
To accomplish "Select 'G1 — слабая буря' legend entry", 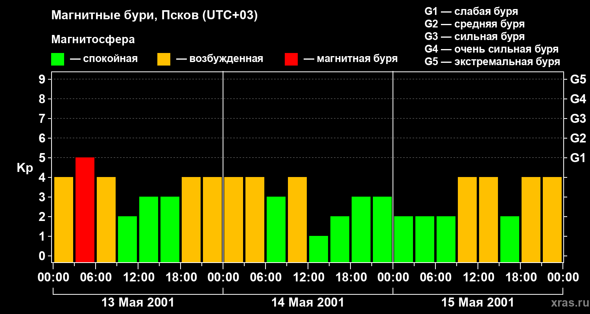I will pos(471,11).
